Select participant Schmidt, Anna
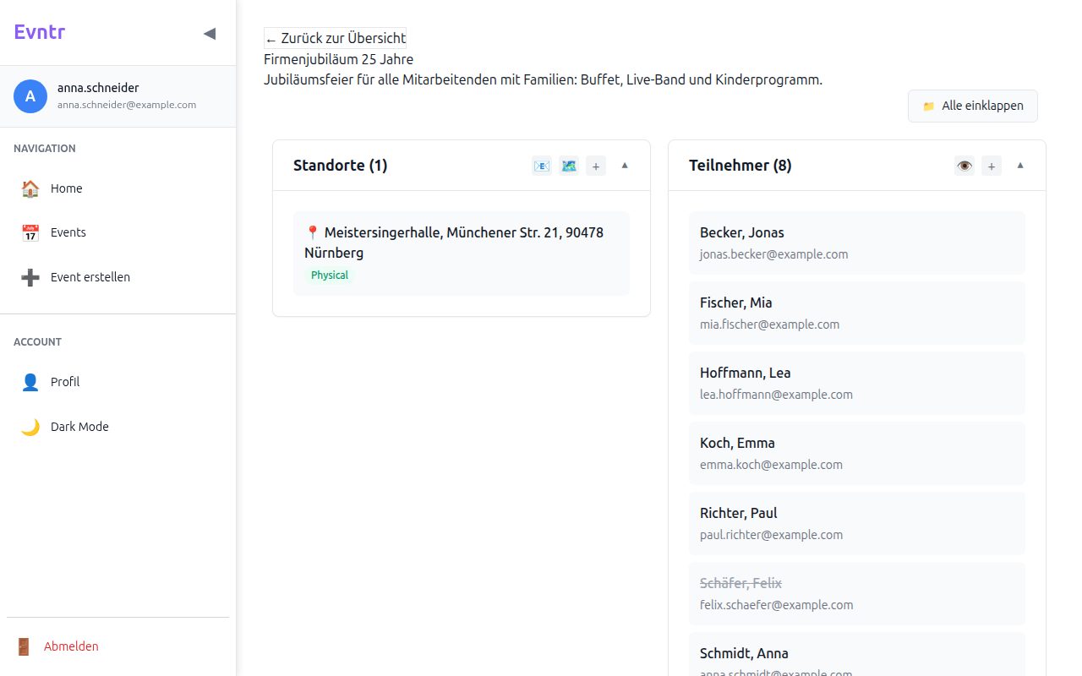 (x=857, y=654)
